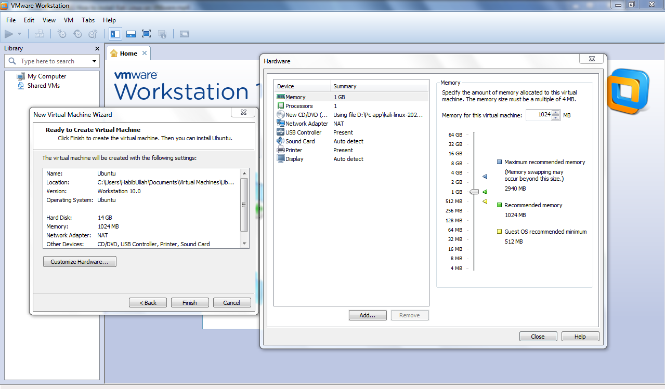Click the Remove button in Hardware dialog
665x389 pixels.
(x=410, y=315)
